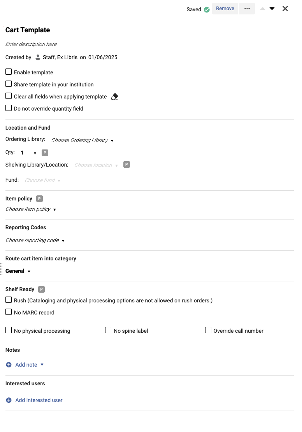
Task: Tick the No MARC record checkbox
Action: 9,312
